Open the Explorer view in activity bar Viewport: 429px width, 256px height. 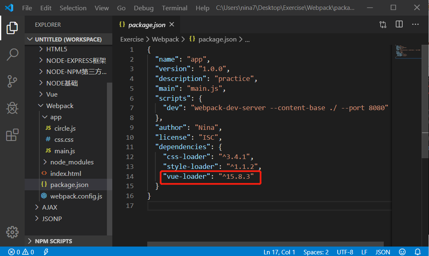[x=12, y=28]
